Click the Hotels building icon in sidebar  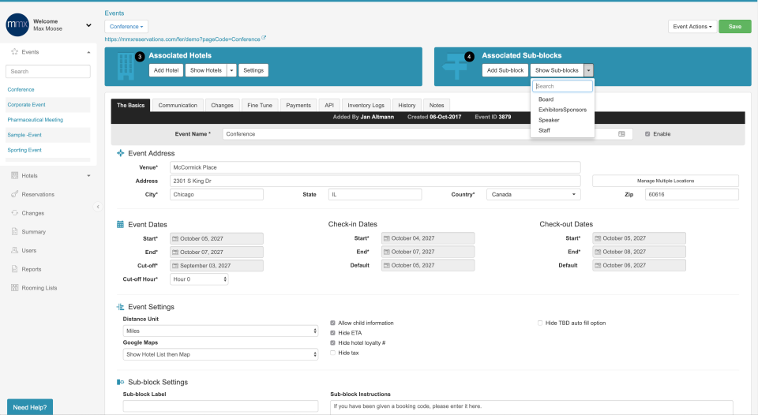pos(14,175)
